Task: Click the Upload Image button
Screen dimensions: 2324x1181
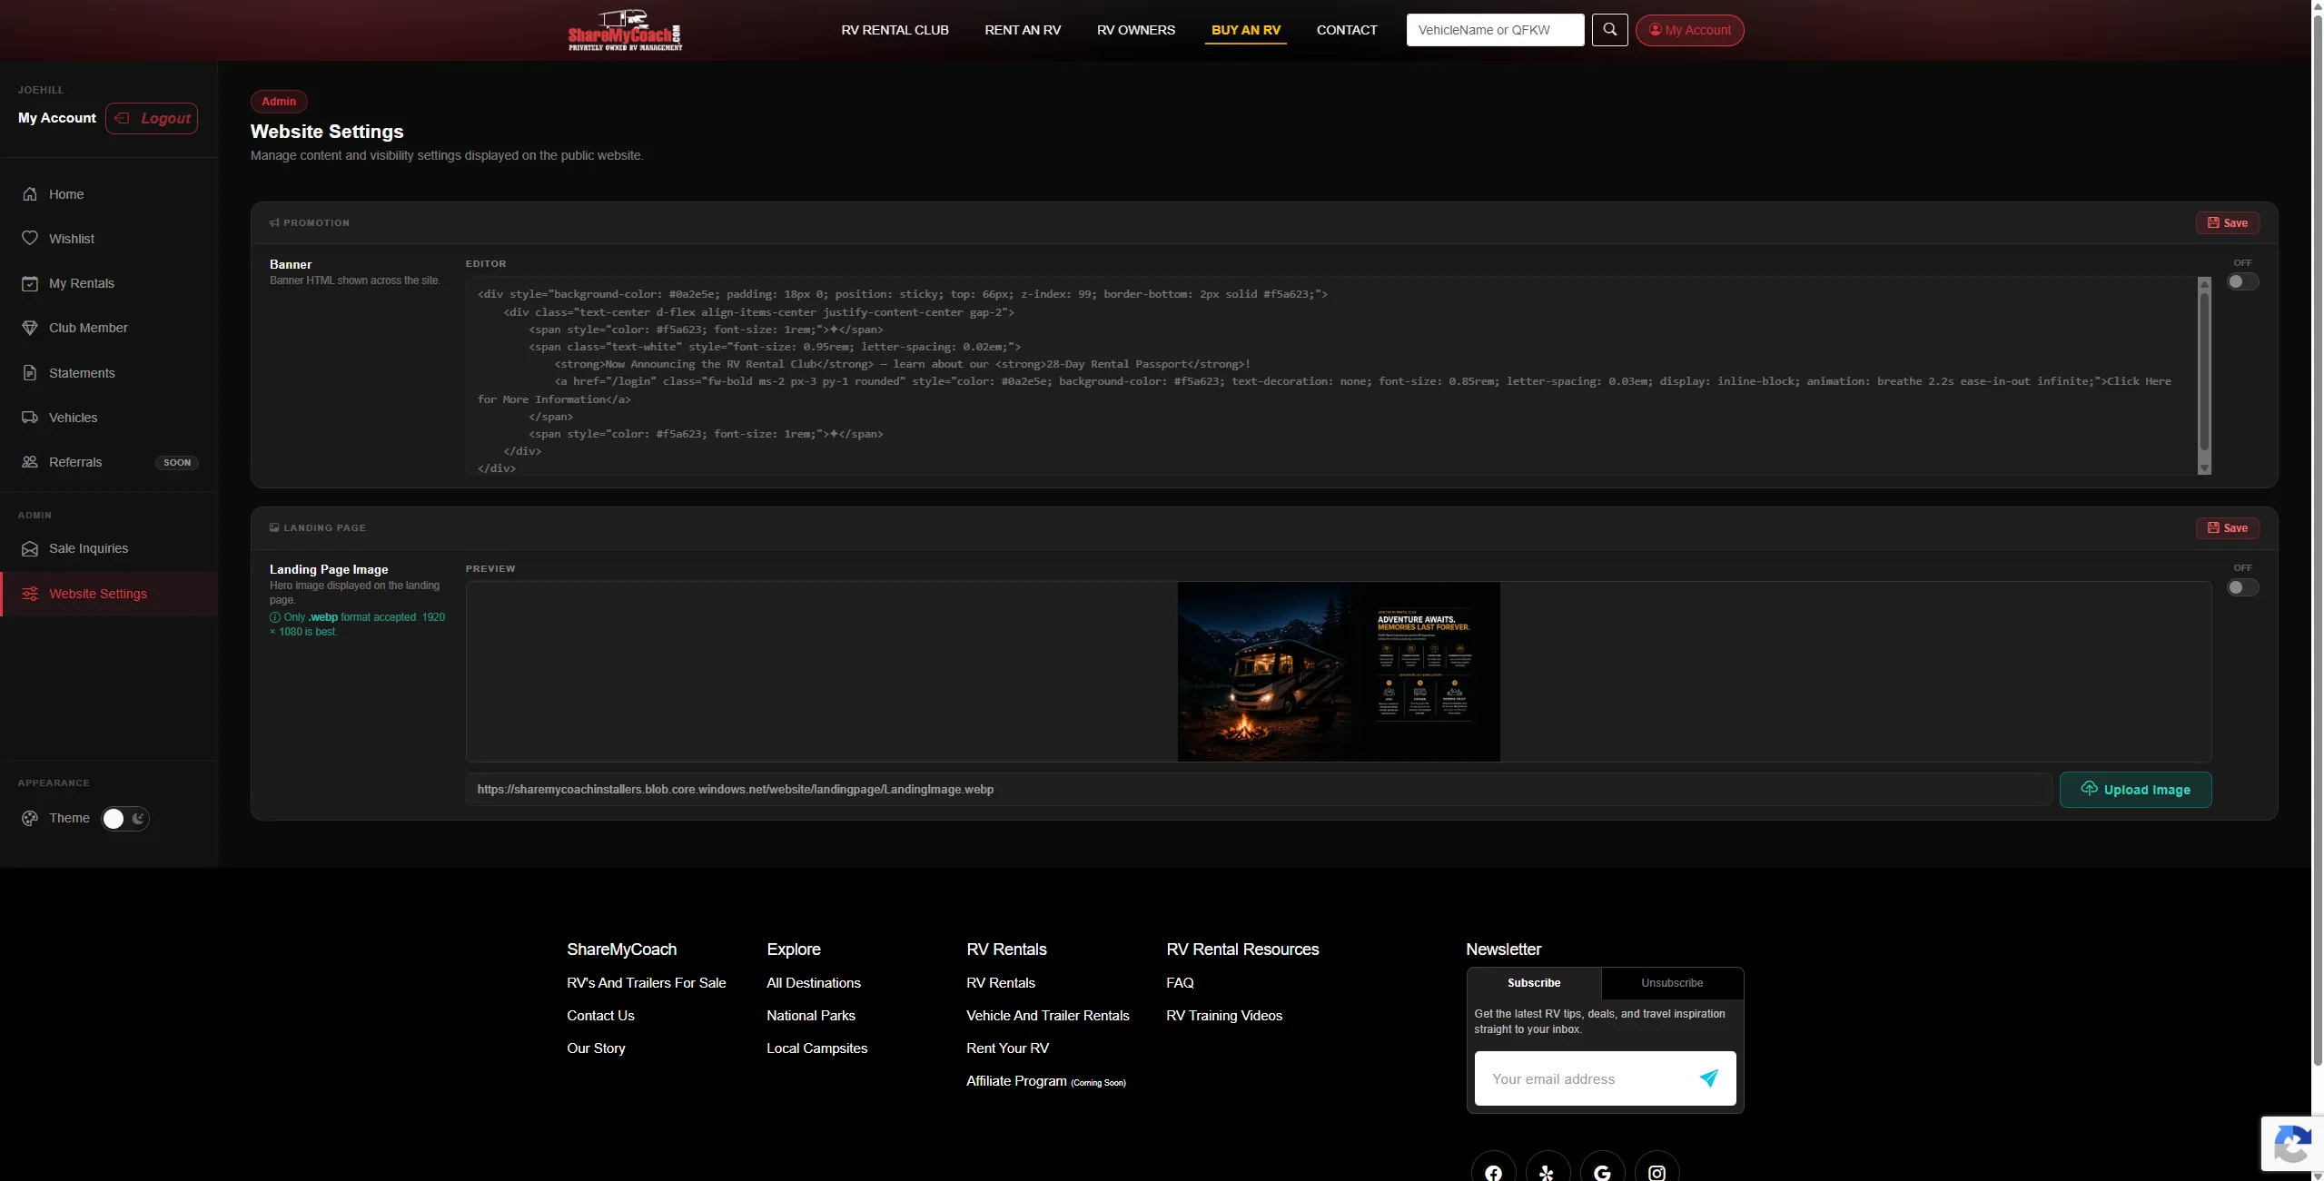Action: [2135, 790]
